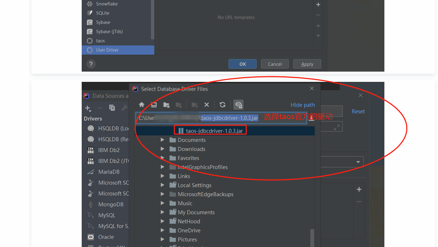Select User Driver entry

pyautogui.click(x=118, y=50)
